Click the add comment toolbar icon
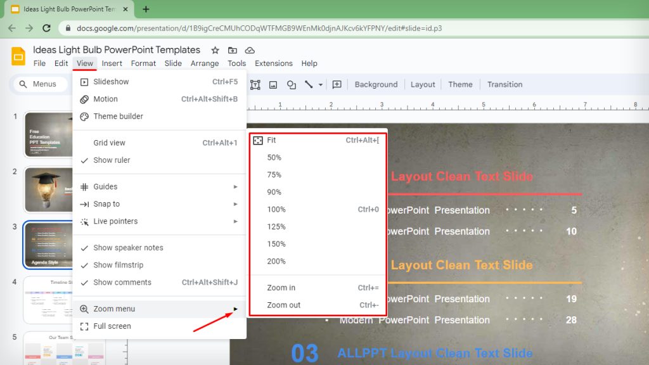This screenshot has width=649, height=365. (337, 84)
